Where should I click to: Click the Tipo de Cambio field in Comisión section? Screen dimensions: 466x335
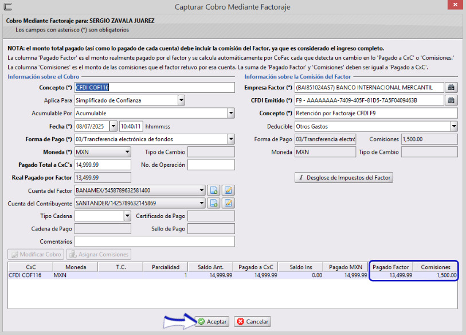(429, 152)
